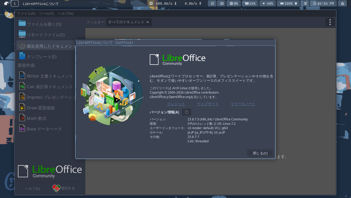
Task: Click the keyboard icon in the top bar
Action: [x=222, y=4]
